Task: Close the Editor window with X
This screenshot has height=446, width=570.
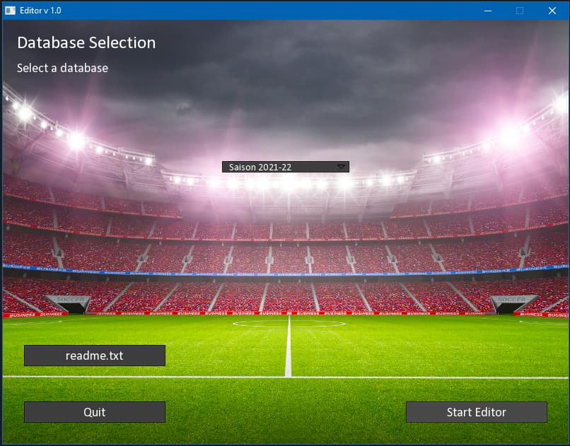Action: (552, 11)
